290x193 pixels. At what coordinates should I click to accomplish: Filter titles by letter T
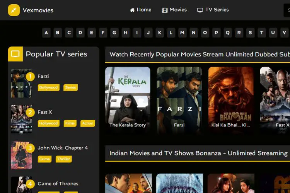coord(262,33)
